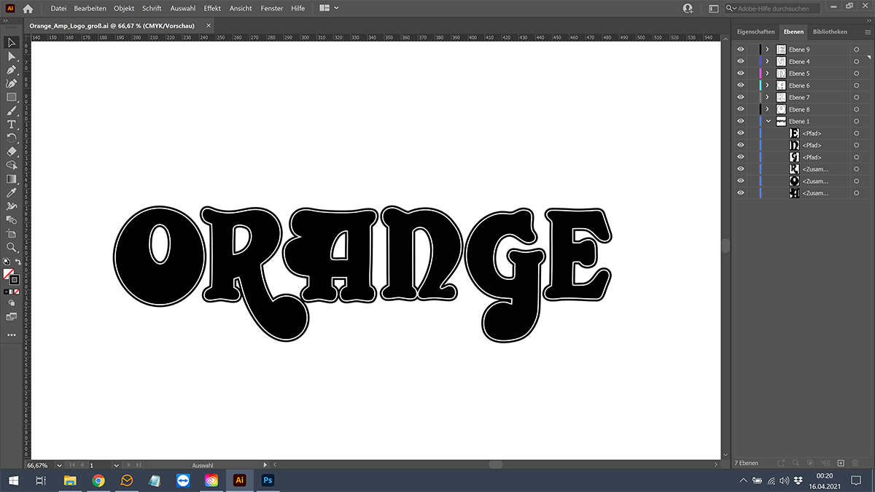
Task: Expand layer Ebene 8
Action: click(768, 109)
